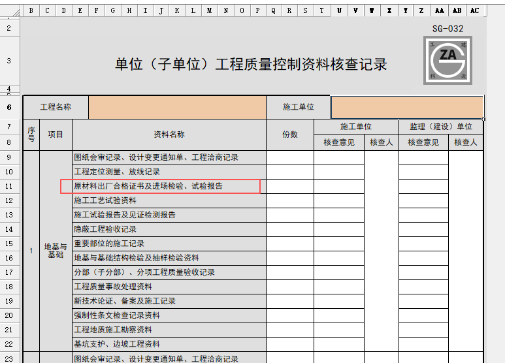Select the 基坑支护、边坡工程资料 cell
505x363 pixels.
point(169,344)
